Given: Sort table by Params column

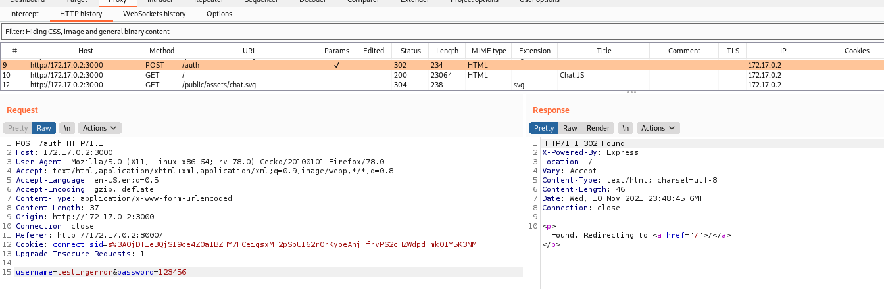Looking at the screenshot, I should click(x=337, y=51).
